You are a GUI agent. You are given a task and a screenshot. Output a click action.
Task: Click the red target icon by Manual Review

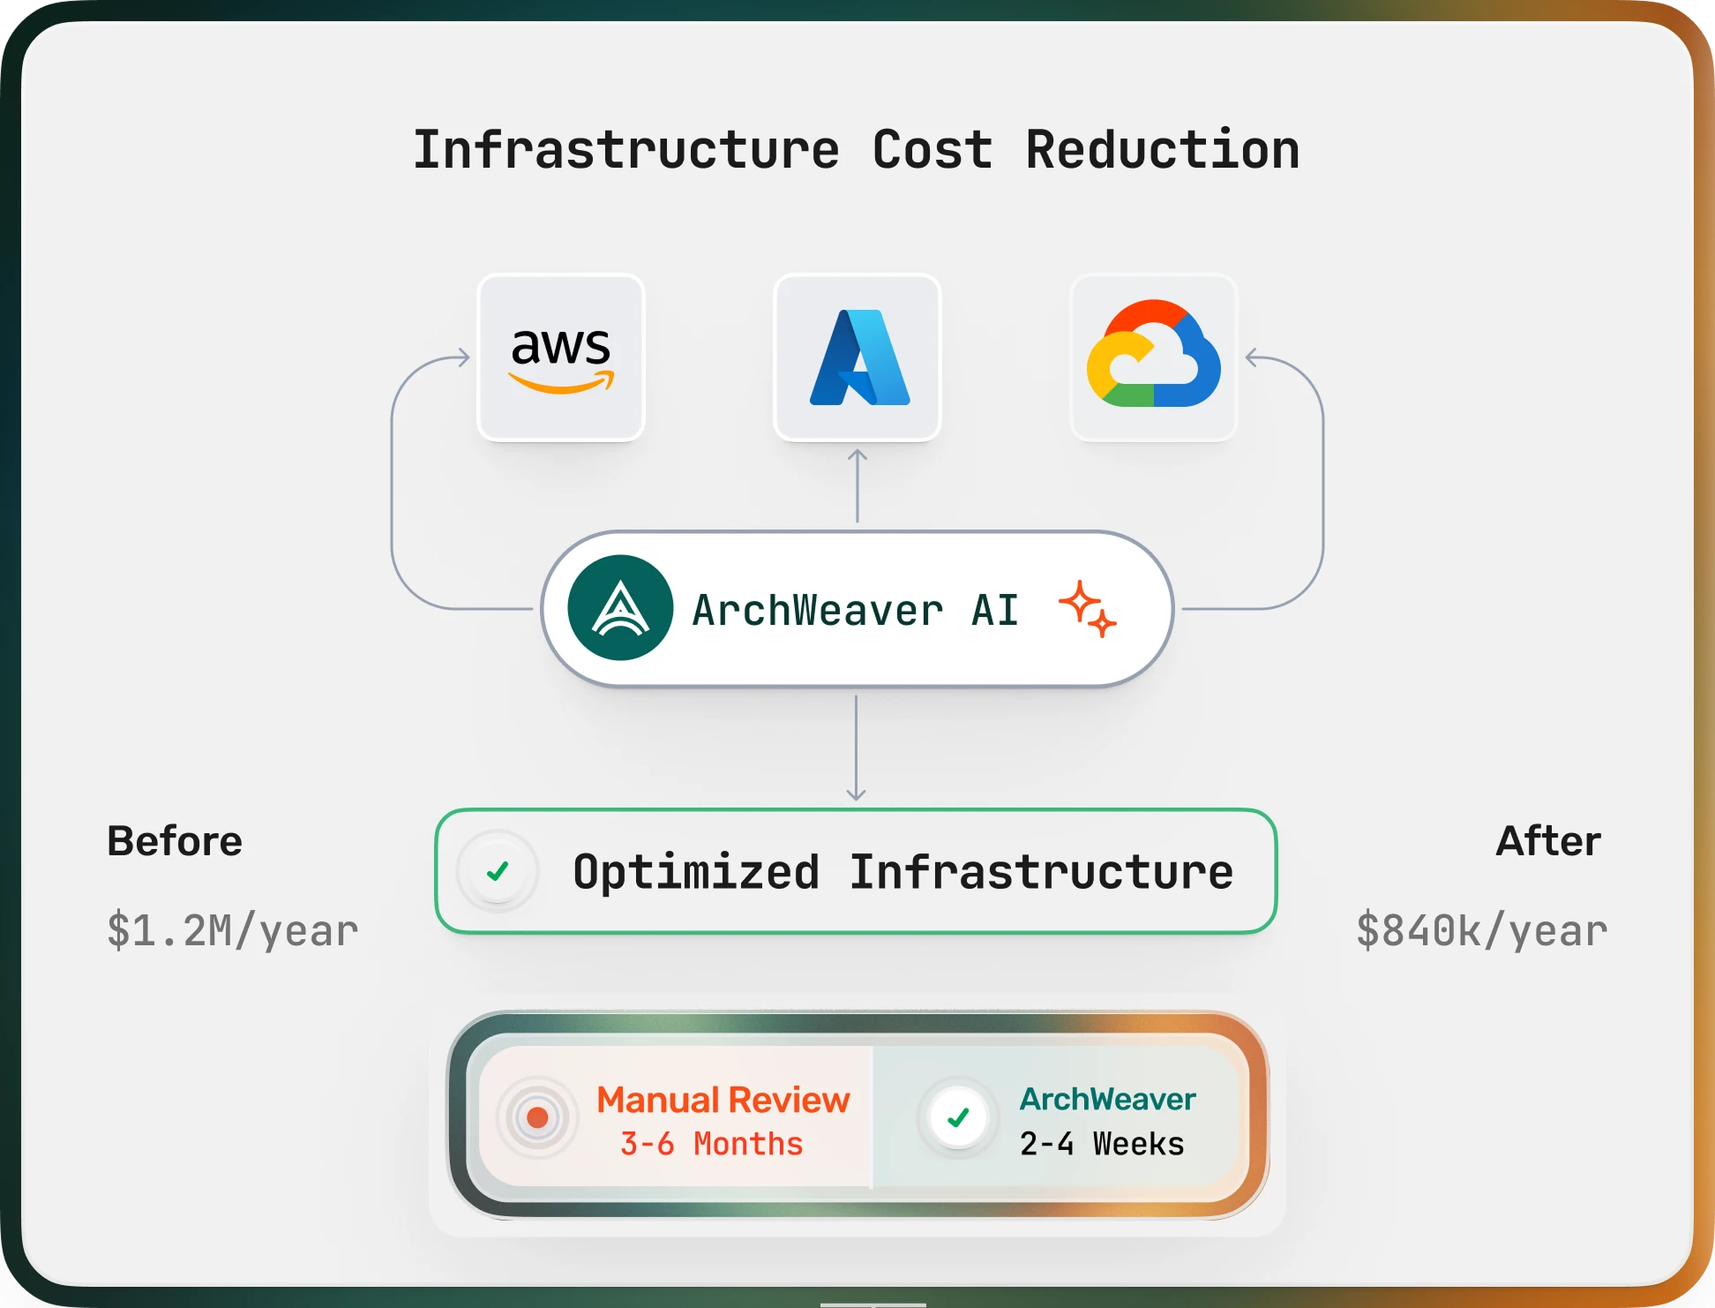point(537,1118)
